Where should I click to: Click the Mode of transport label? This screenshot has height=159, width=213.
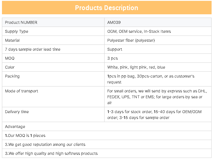click(x=22, y=91)
